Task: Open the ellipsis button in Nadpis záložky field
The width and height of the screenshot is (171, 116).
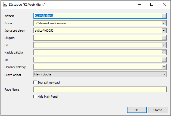Action: pyautogui.click(x=164, y=52)
